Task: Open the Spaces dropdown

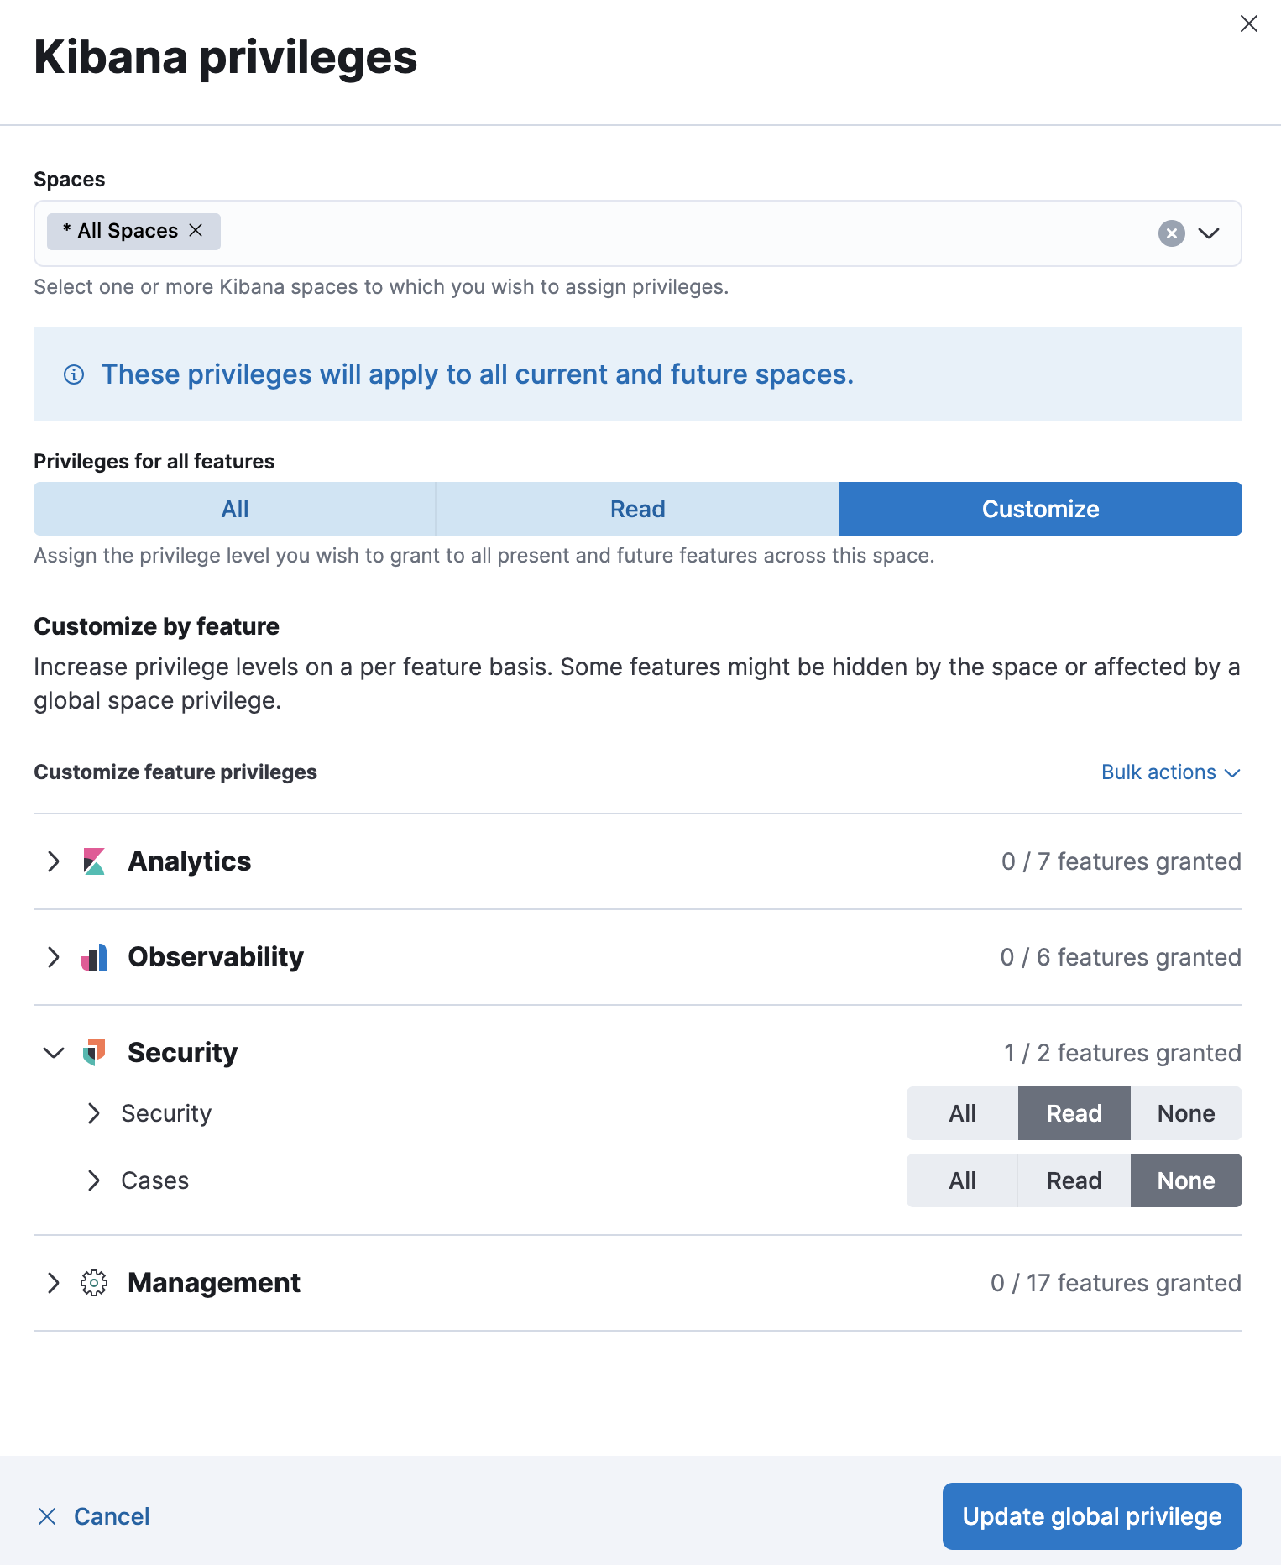Action: (x=1210, y=233)
